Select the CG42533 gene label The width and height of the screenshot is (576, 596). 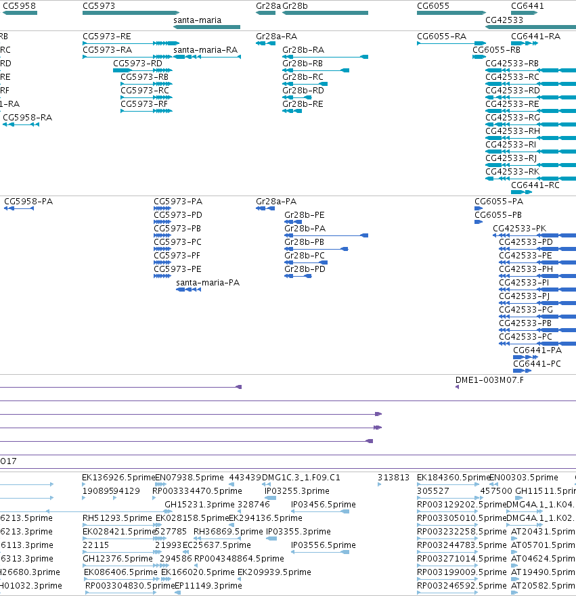coord(504,20)
